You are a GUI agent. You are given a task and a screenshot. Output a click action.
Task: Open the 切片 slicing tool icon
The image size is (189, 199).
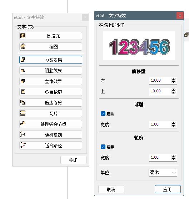tap(23, 113)
